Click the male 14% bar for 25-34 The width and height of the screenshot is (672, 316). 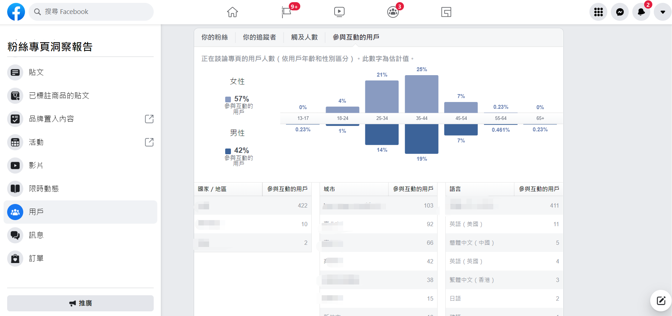pyautogui.click(x=382, y=135)
